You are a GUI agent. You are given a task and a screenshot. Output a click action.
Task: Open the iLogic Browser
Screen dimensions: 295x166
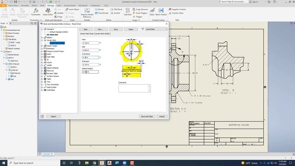tap(140, 9)
